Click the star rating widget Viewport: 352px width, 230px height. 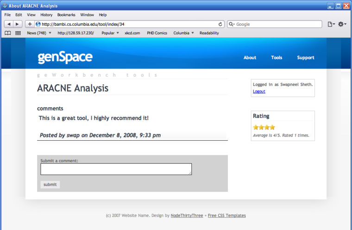[264, 127]
